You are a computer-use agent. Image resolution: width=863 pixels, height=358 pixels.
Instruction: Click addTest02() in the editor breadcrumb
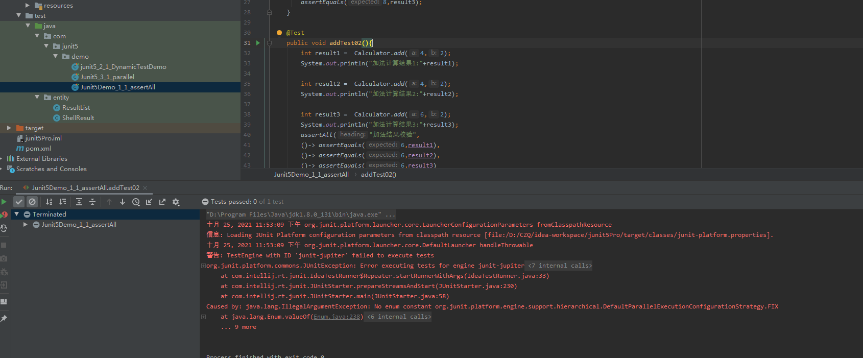click(378, 175)
